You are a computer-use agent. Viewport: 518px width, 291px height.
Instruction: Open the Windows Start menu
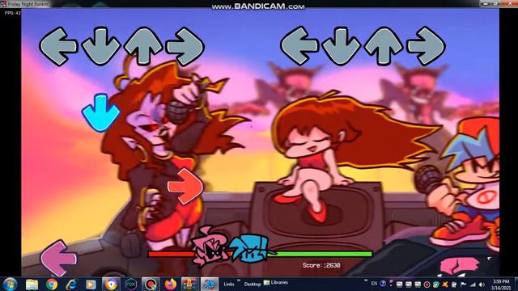[10, 284]
